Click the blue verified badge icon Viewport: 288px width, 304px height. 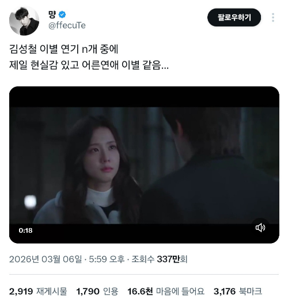62,15
